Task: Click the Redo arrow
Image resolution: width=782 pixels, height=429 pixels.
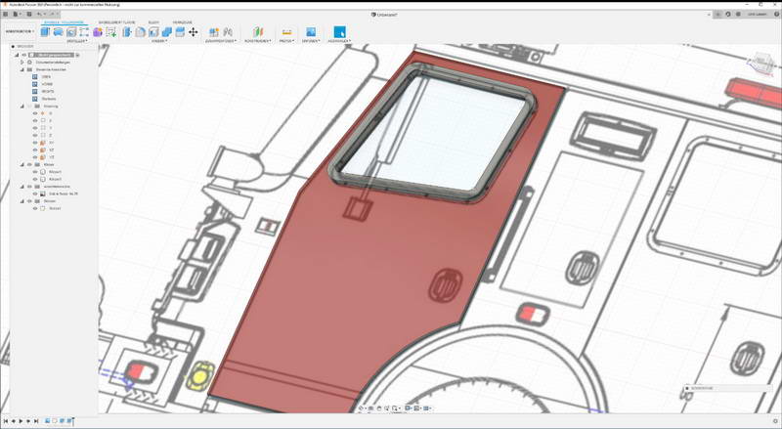Action: coord(52,15)
